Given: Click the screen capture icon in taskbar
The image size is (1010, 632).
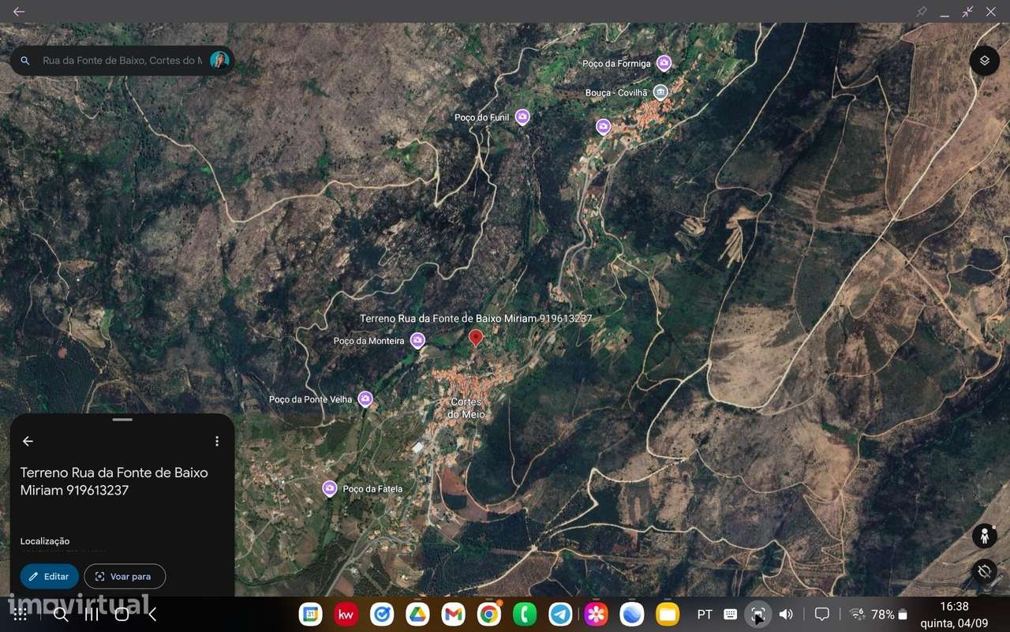Looking at the screenshot, I should pyautogui.click(x=757, y=615).
